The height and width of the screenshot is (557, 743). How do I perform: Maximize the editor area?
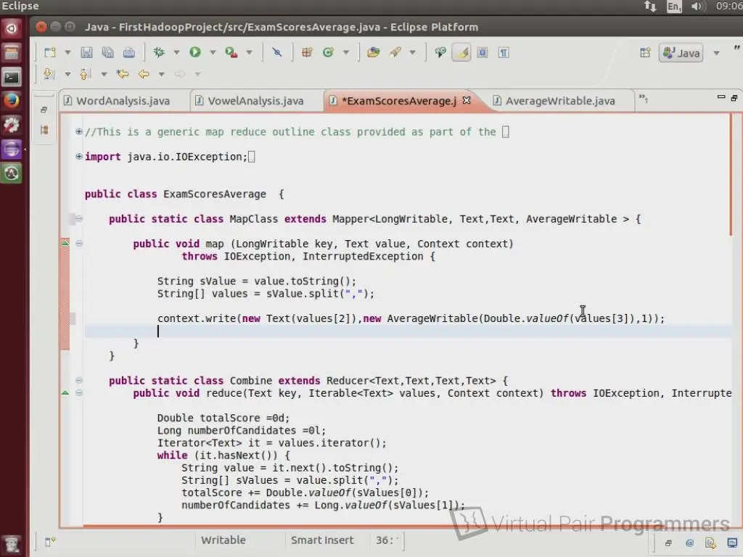coord(734,98)
